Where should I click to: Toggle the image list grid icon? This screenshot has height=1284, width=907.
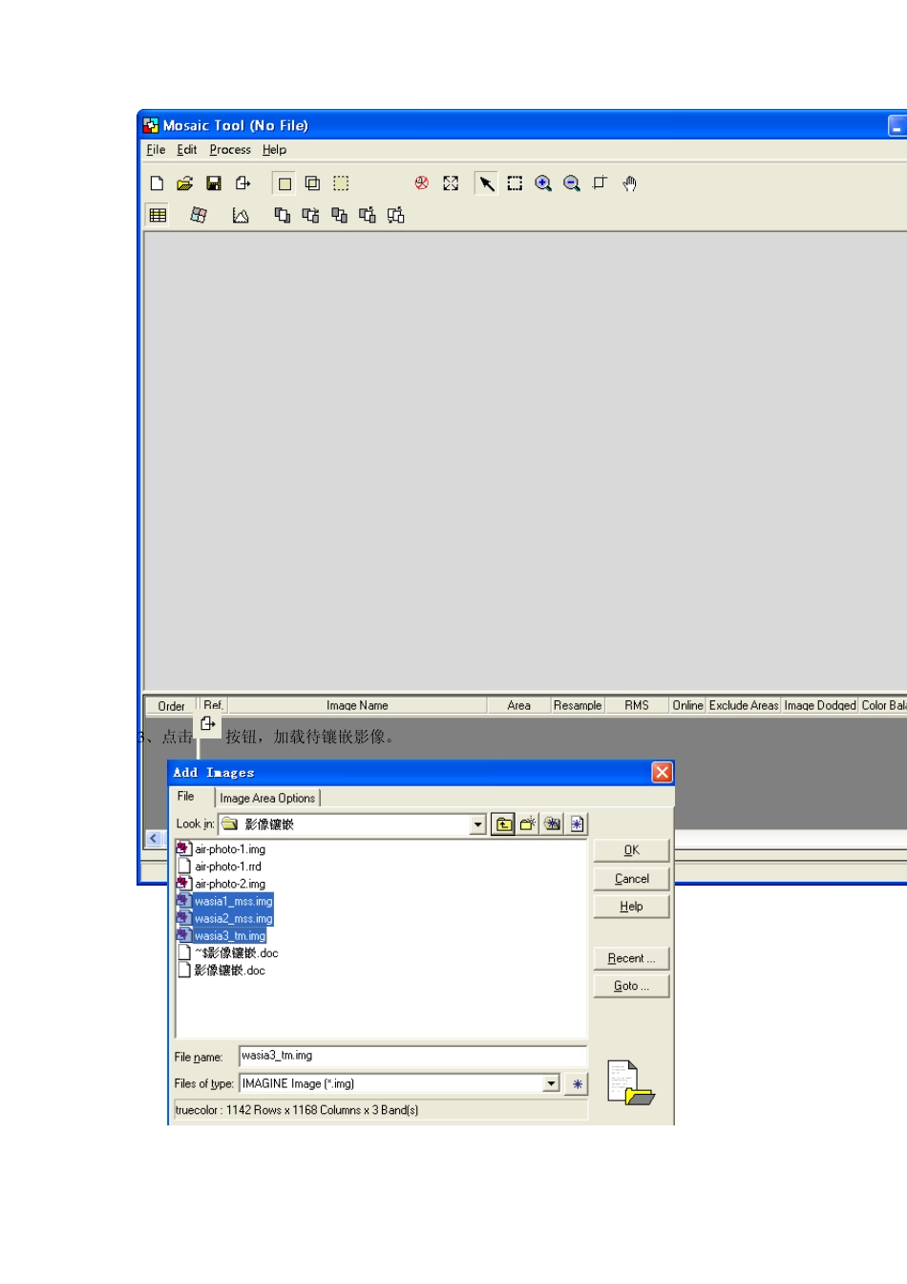[158, 215]
